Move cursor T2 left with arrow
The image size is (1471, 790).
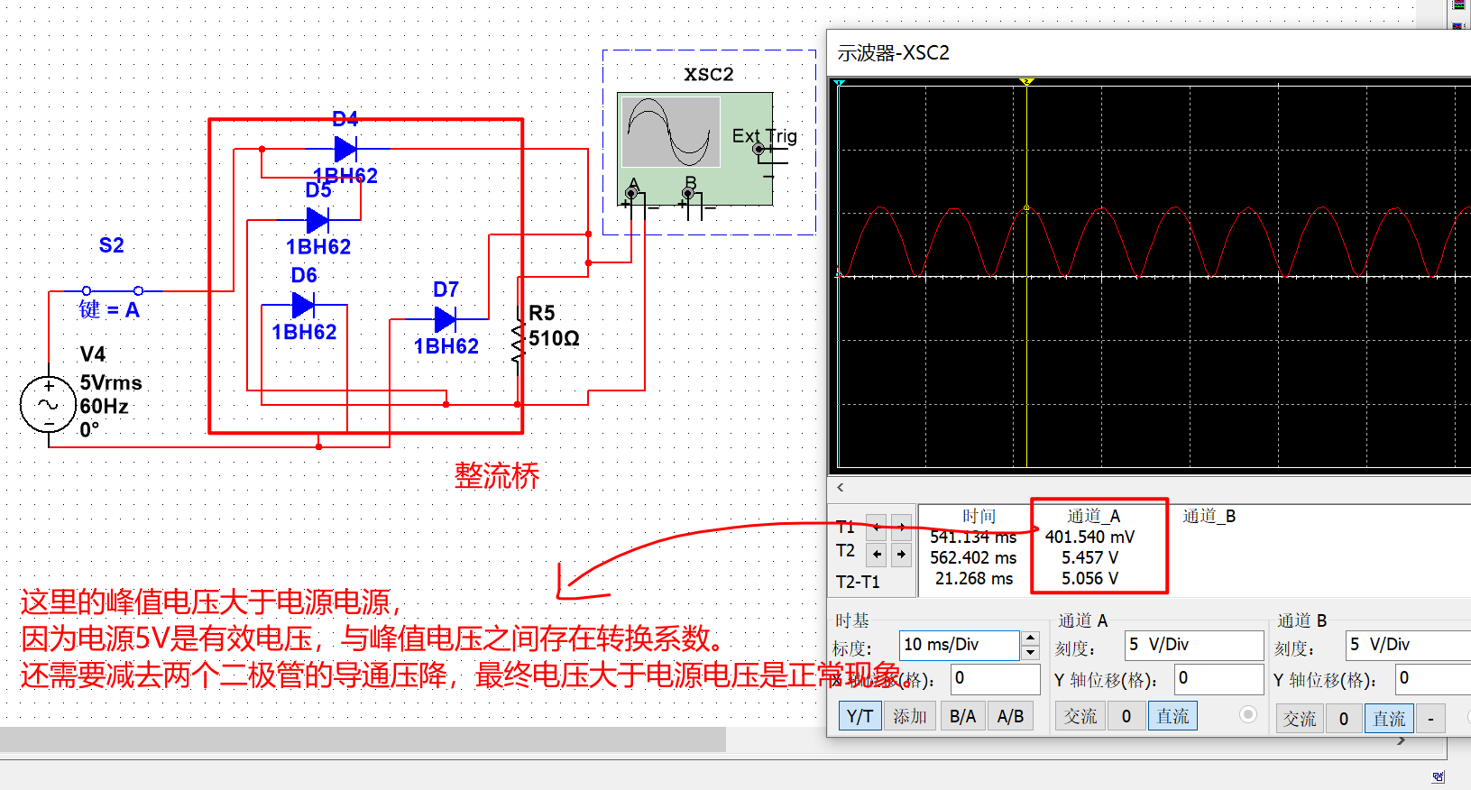pyautogui.click(x=877, y=554)
